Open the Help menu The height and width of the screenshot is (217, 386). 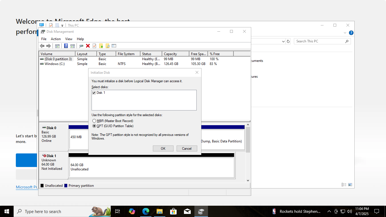click(80, 39)
